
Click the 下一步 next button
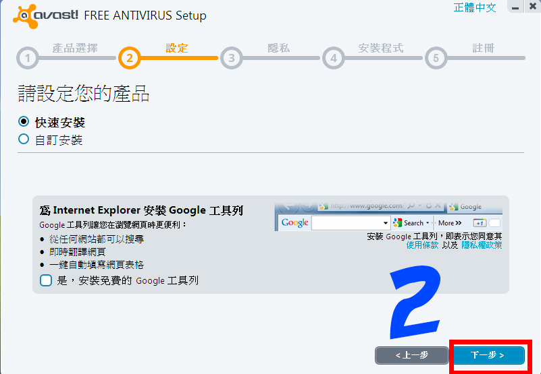coord(489,355)
